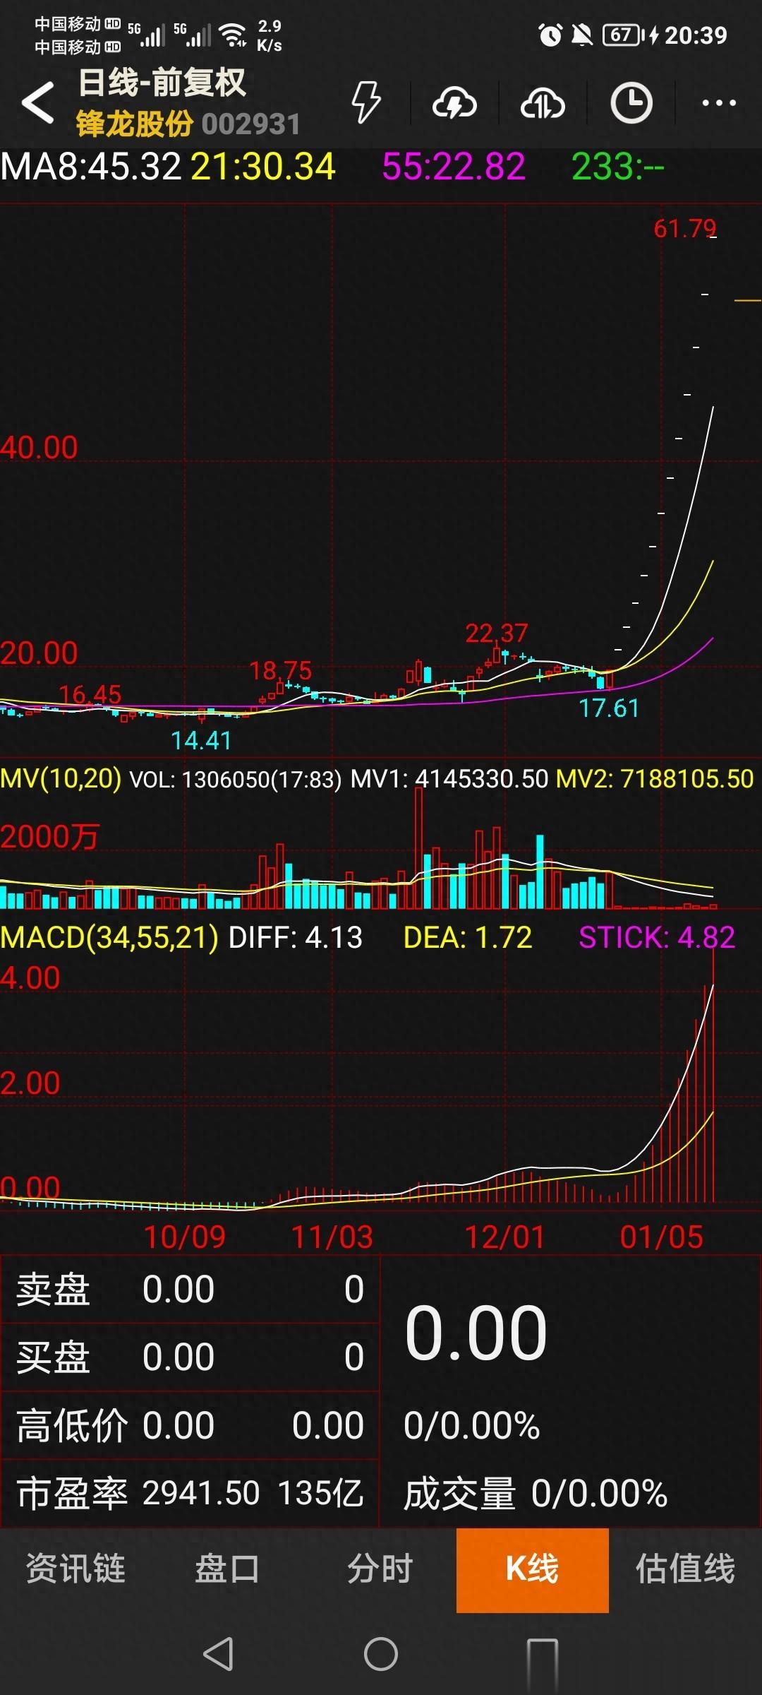Tap the 成交量 0/0.00% text
762x1695 pixels.
[x=536, y=1494]
